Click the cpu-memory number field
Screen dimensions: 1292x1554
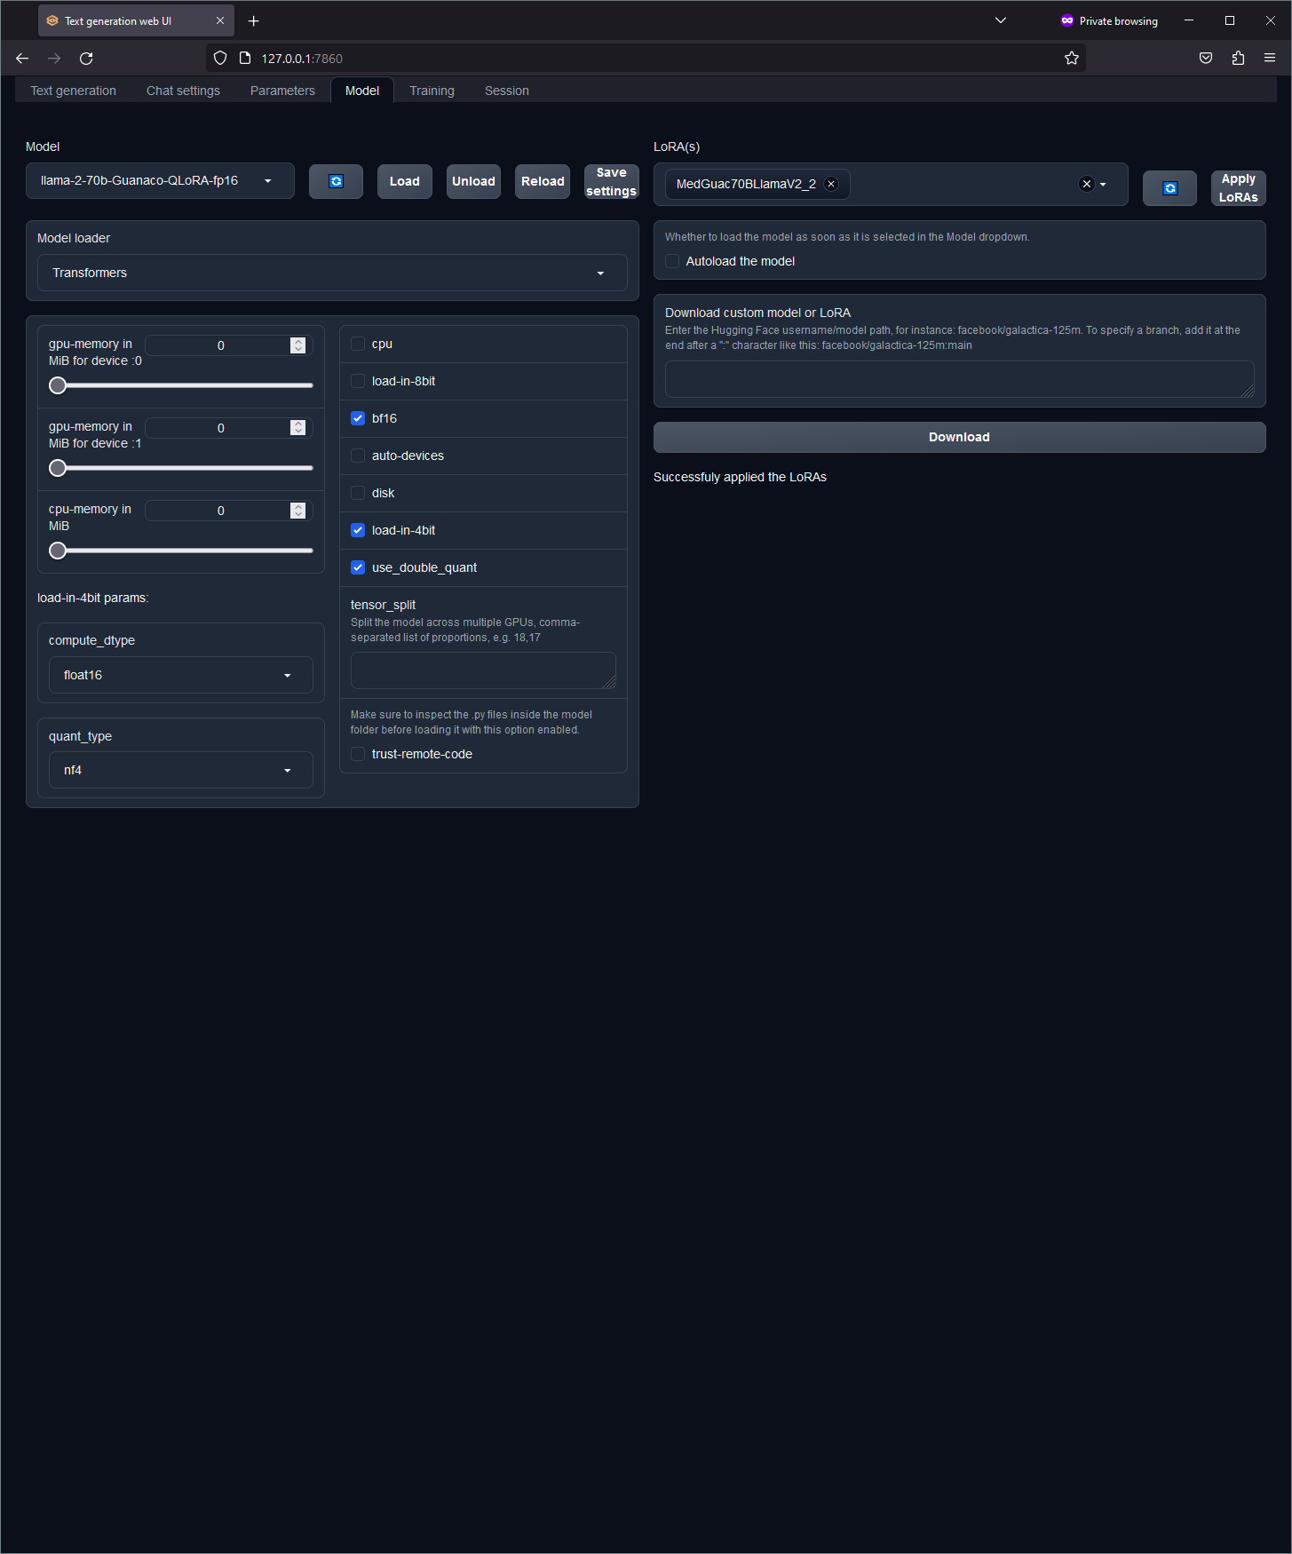(228, 511)
